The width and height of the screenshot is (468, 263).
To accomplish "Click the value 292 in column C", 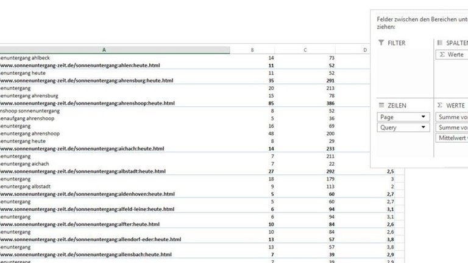I will (330, 171).
